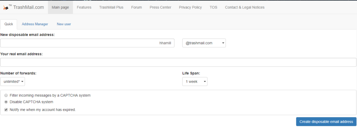The height and width of the screenshot is (131, 357).
Task: Open the Main page nav item
Action: pos(60,7)
